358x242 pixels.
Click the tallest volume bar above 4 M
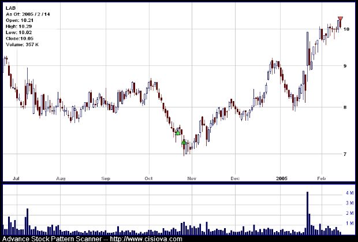307,213
